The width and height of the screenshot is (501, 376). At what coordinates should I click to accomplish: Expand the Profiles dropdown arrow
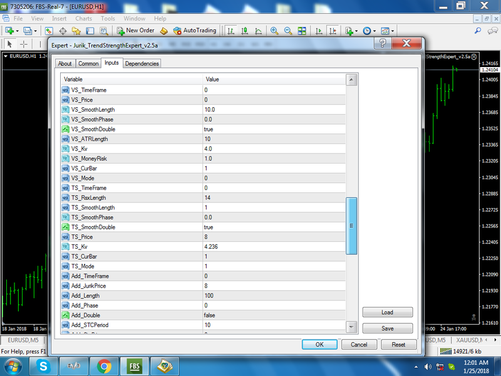[36, 31]
